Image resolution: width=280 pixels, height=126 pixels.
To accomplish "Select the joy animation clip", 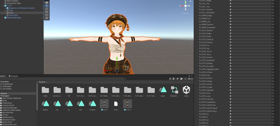I will coord(69,104).
